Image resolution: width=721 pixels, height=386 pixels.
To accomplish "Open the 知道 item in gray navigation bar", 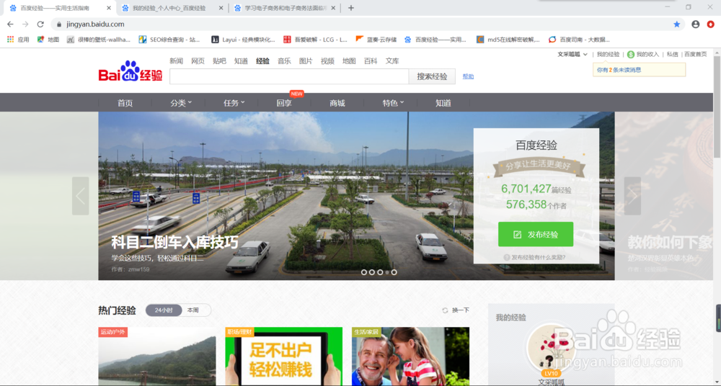I will 443,103.
